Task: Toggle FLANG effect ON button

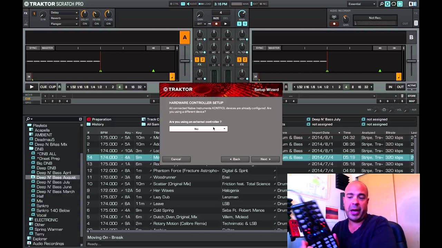Action: 108,24
